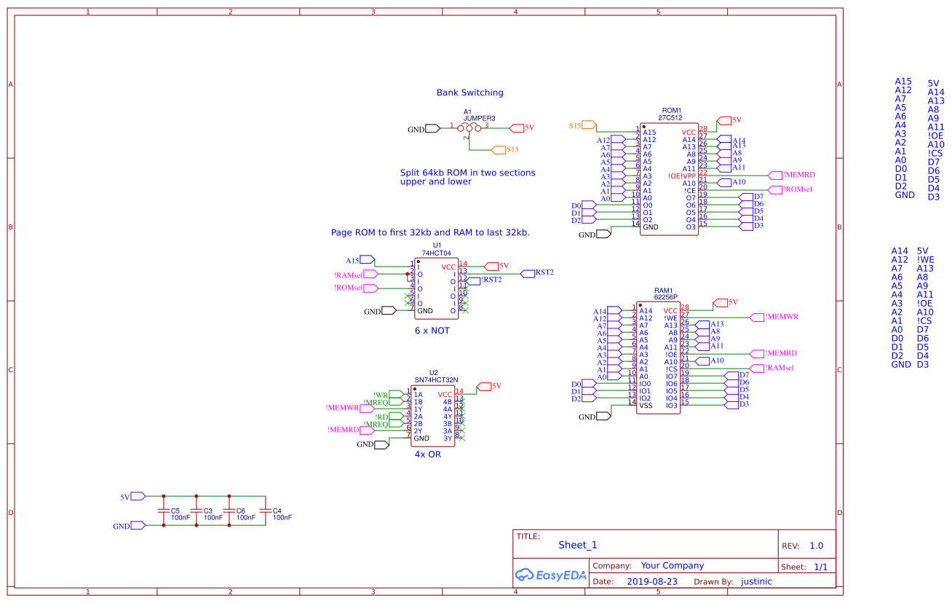Select decoupling capacitor C5

pyautogui.click(x=165, y=510)
